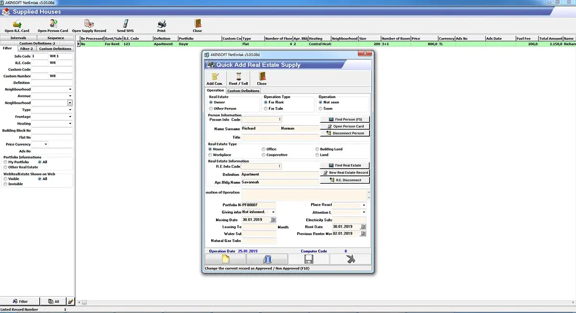Open the Giving information dropdown
The height and width of the screenshot is (313, 576).
(x=273, y=212)
